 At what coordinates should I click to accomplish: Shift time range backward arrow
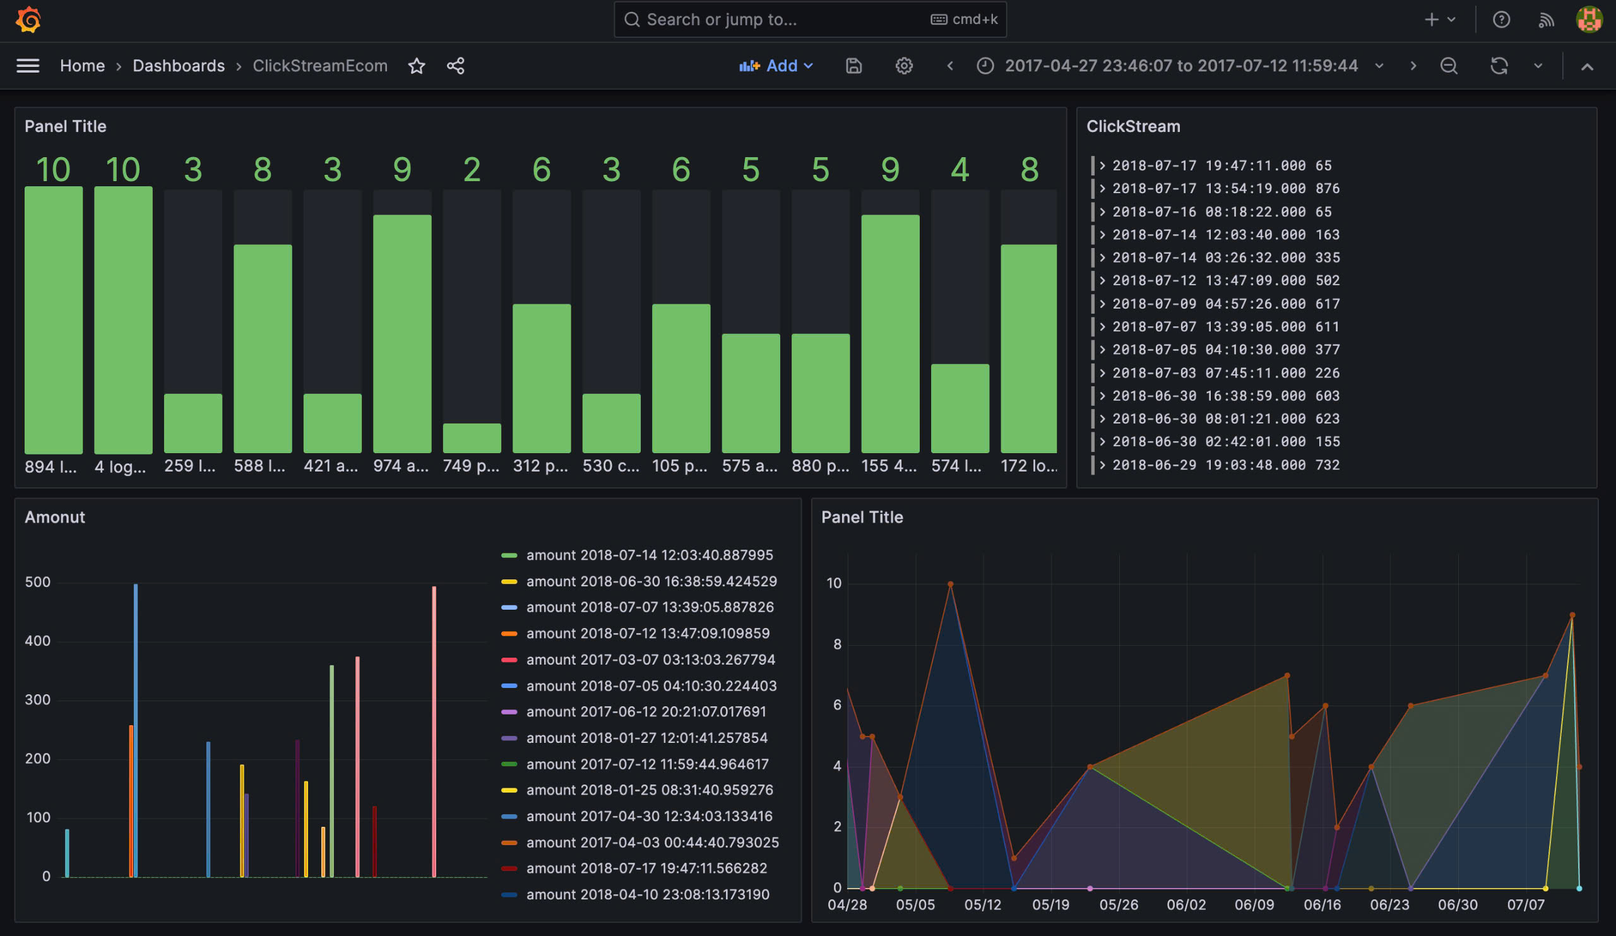click(950, 66)
